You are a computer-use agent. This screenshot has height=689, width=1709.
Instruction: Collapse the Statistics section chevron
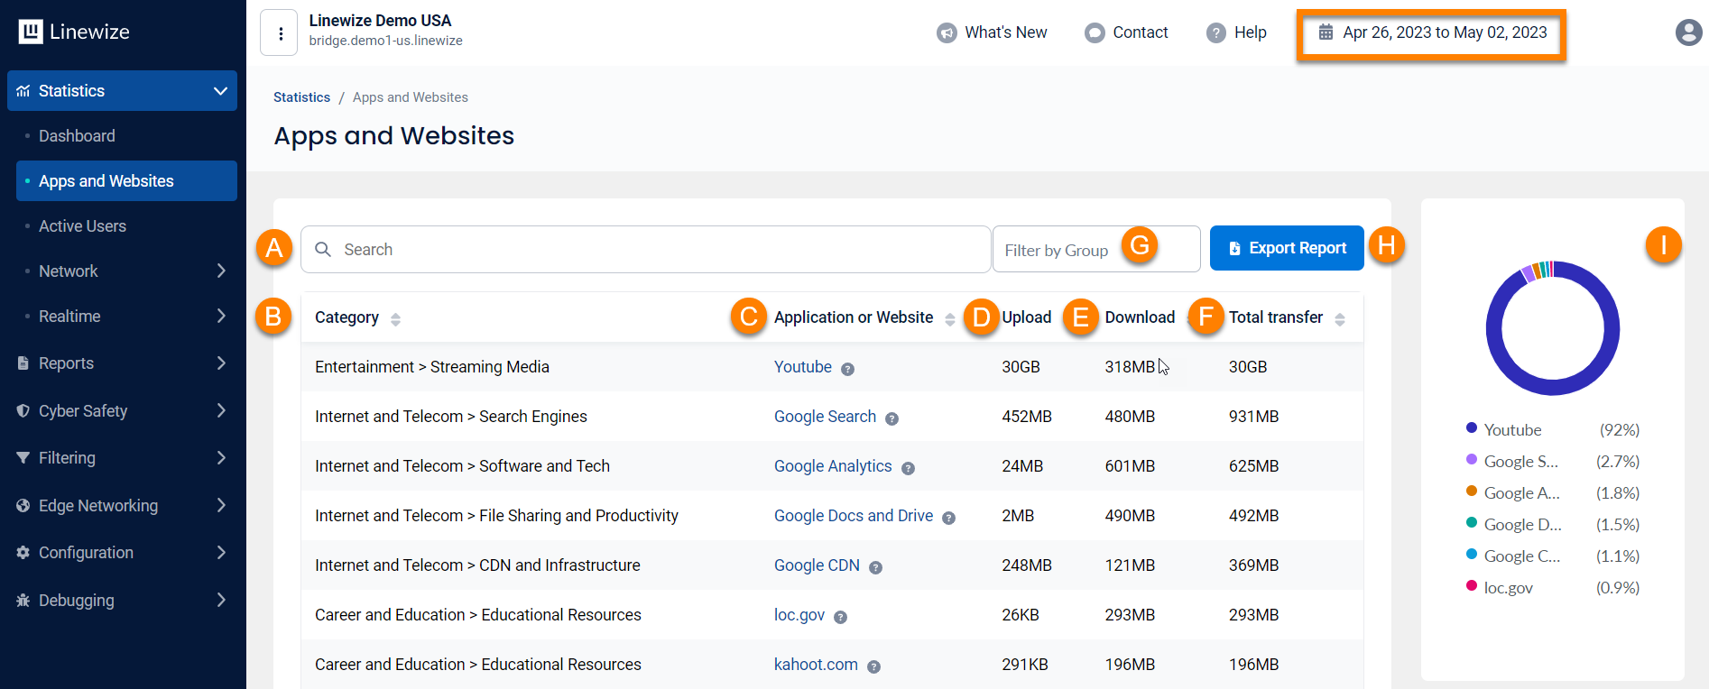(220, 91)
